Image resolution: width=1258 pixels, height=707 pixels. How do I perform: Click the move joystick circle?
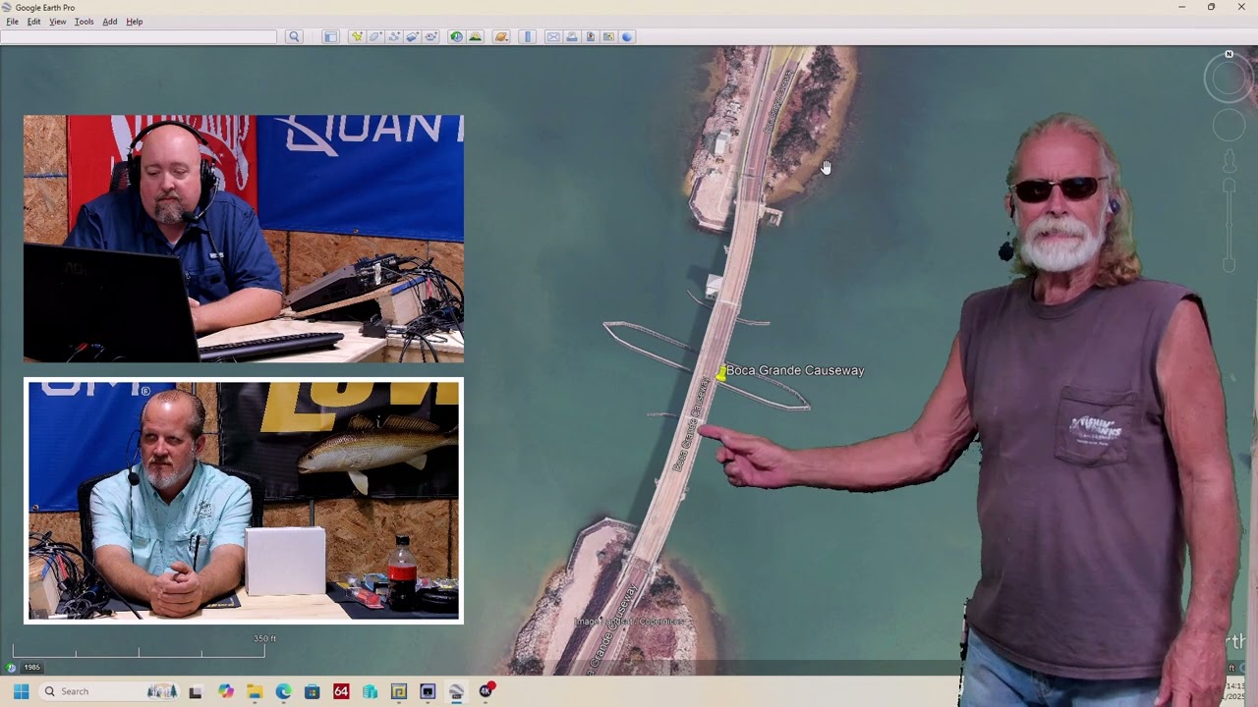tap(1229, 126)
